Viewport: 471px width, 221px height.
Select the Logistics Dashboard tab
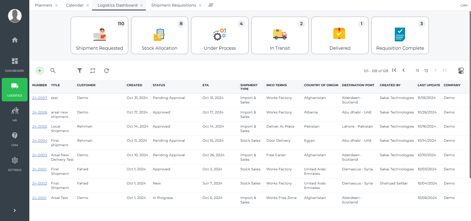[x=117, y=5]
